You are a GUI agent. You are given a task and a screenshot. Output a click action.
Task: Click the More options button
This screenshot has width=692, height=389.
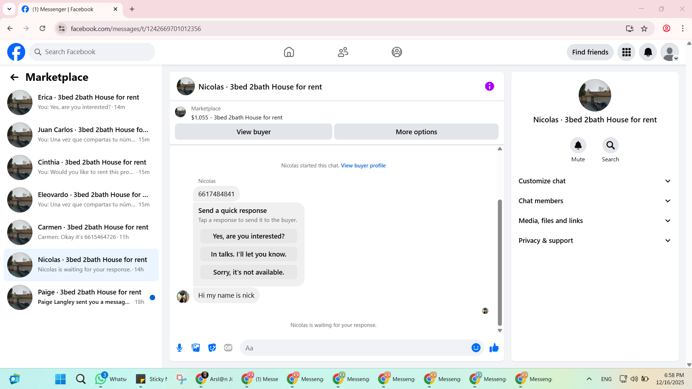point(416,132)
